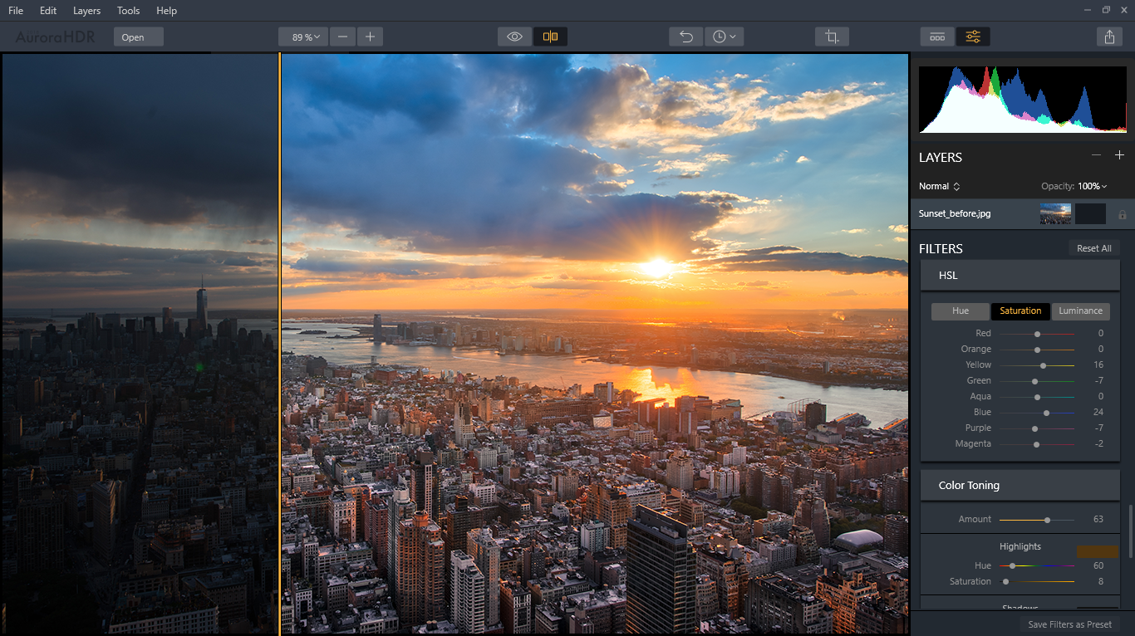This screenshot has height=636, width=1135.
Task: Toggle the filters sliders panel button
Action: [x=973, y=37]
